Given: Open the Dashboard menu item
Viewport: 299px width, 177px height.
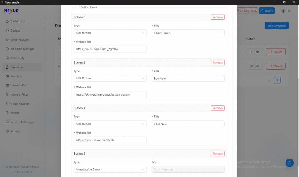Looking at the screenshot, I should coord(22,21).
